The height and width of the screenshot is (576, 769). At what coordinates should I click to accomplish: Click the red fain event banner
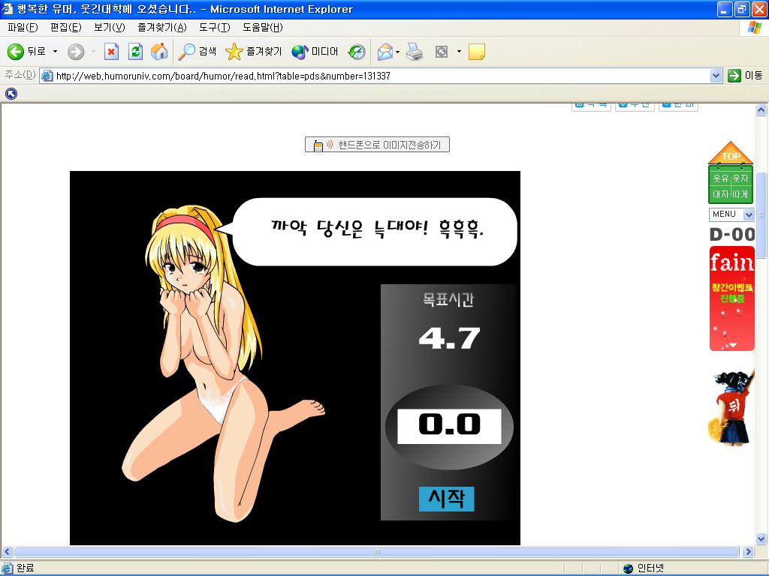click(x=731, y=298)
